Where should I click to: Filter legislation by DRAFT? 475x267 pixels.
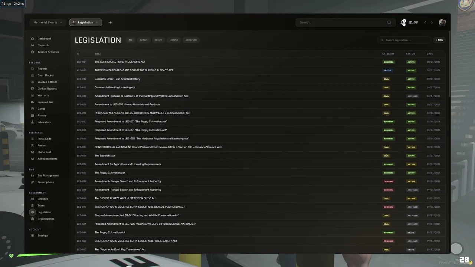point(159,40)
